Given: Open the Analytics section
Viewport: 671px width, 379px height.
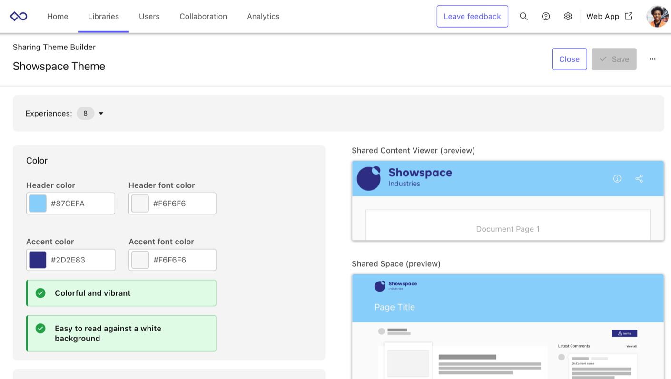Looking at the screenshot, I should coord(263,16).
